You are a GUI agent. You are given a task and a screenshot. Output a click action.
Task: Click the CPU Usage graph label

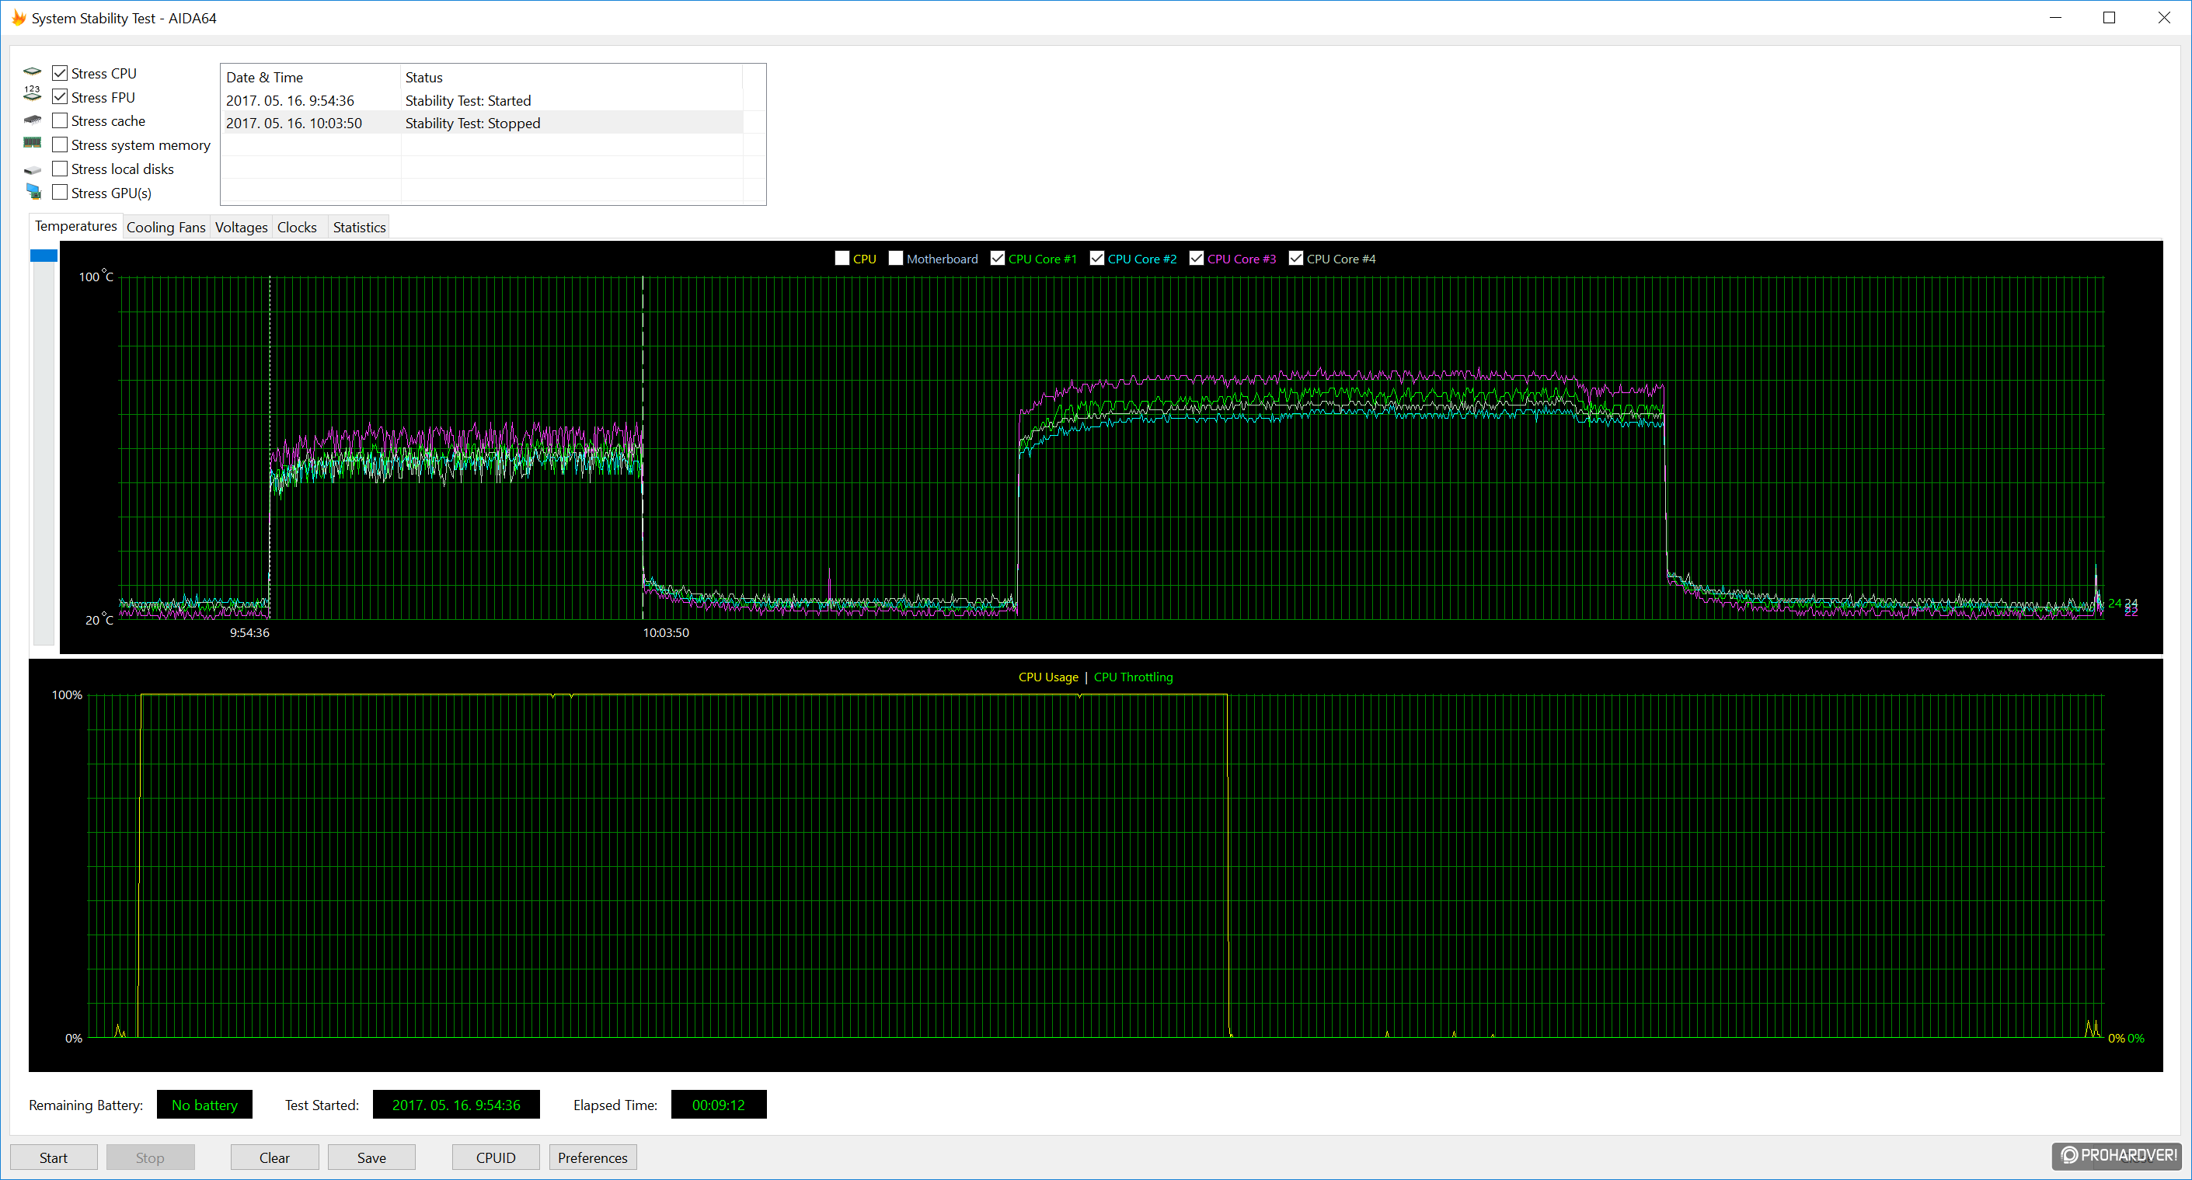pyautogui.click(x=1048, y=677)
